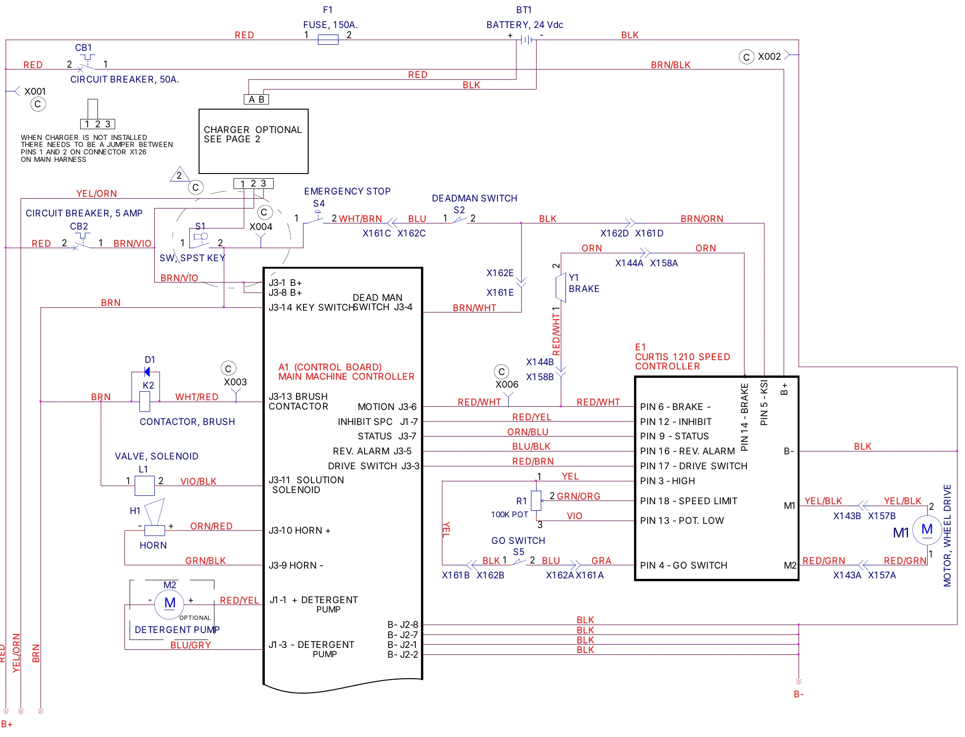This screenshot has width=965, height=737.
Task: Select the M1 wheel drive motor symbol
Action: pyautogui.click(x=927, y=530)
